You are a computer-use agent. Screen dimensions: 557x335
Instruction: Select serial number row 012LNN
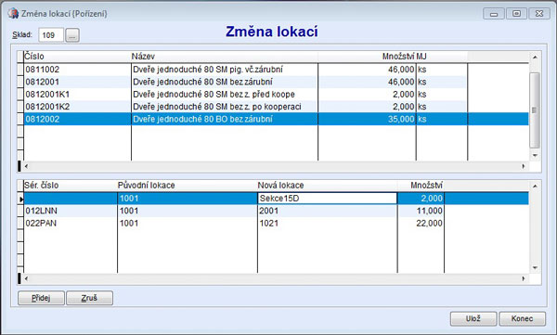coord(273,211)
